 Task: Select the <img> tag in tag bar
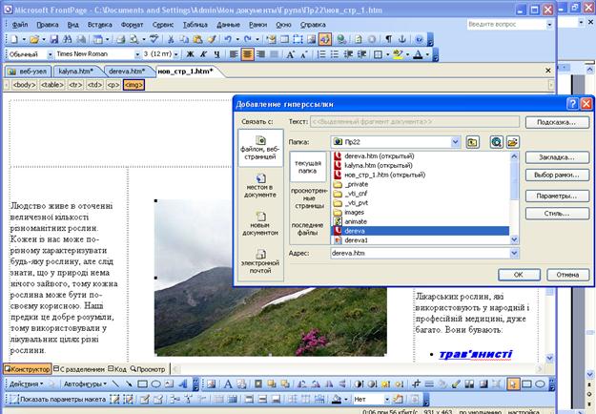click(x=134, y=85)
